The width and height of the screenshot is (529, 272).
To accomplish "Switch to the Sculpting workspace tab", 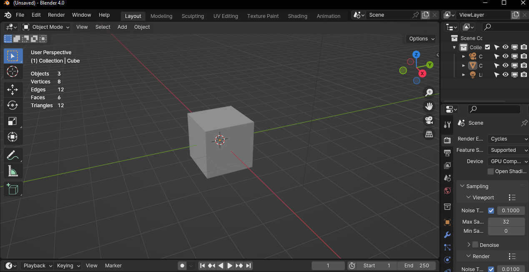I will (193, 16).
